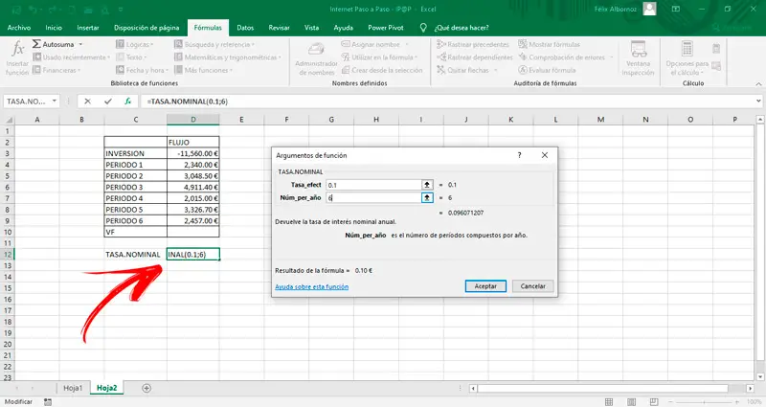Collapse dialog via Tasa_efect range selector icon
766x407 pixels.
427,184
